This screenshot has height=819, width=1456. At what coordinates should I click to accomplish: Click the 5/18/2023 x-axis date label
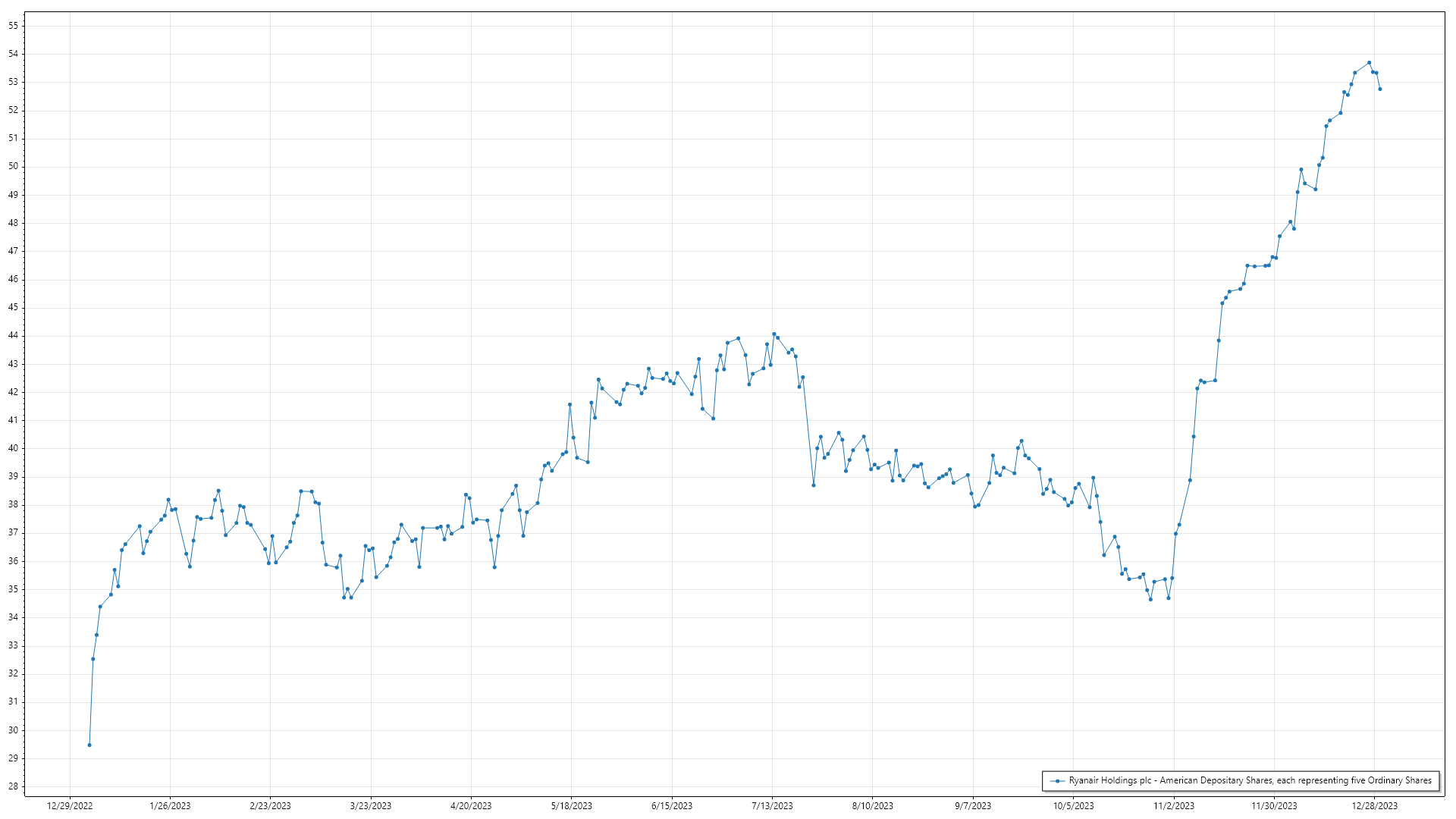571,806
